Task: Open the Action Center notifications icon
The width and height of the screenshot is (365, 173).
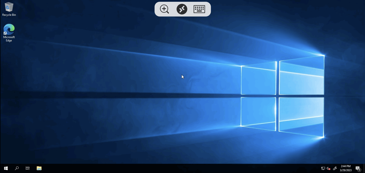Action: coord(358,168)
